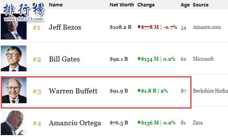Open Bill Gates's portrait thumbnail

click(x=14, y=58)
